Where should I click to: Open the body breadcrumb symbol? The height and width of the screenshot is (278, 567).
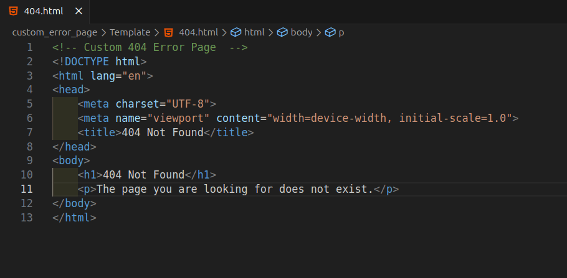[x=301, y=32]
